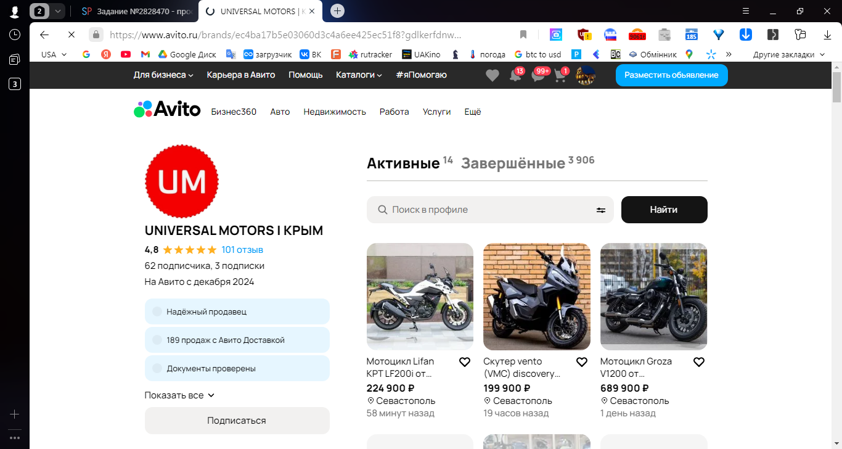
Task: Switch to the Активные listings tab
Action: click(410, 163)
